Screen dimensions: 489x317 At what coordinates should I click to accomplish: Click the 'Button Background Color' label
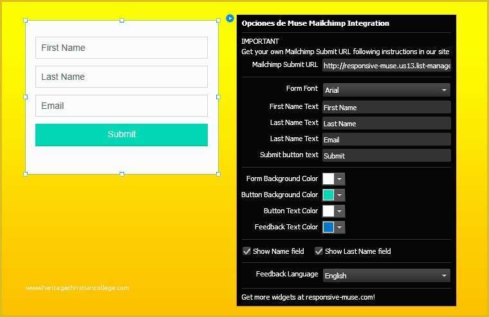pyautogui.click(x=279, y=195)
